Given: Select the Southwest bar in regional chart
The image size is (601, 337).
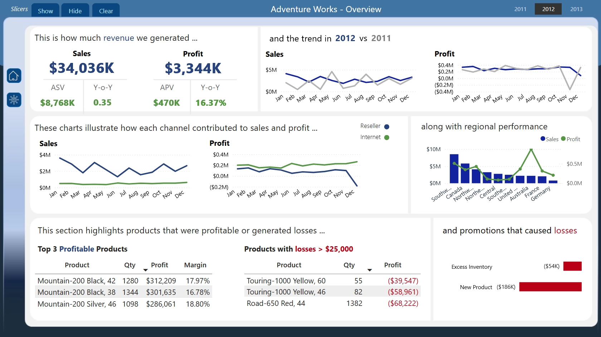Looking at the screenshot, I should tap(454, 169).
